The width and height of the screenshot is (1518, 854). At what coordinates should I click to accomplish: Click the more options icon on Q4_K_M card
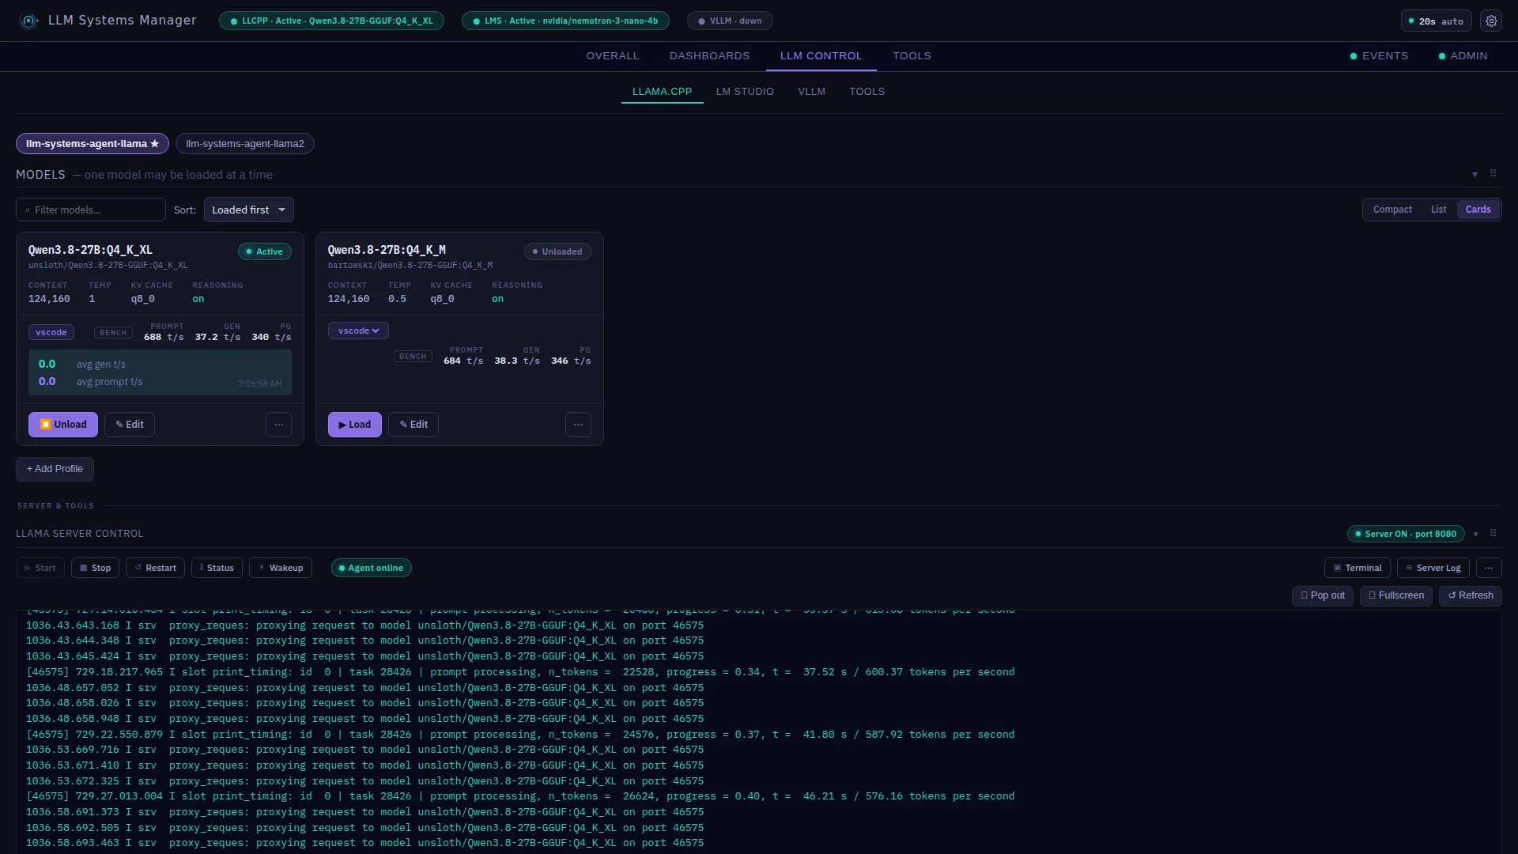pos(578,425)
